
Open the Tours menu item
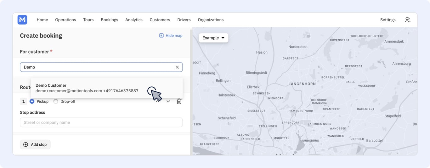[x=88, y=20]
